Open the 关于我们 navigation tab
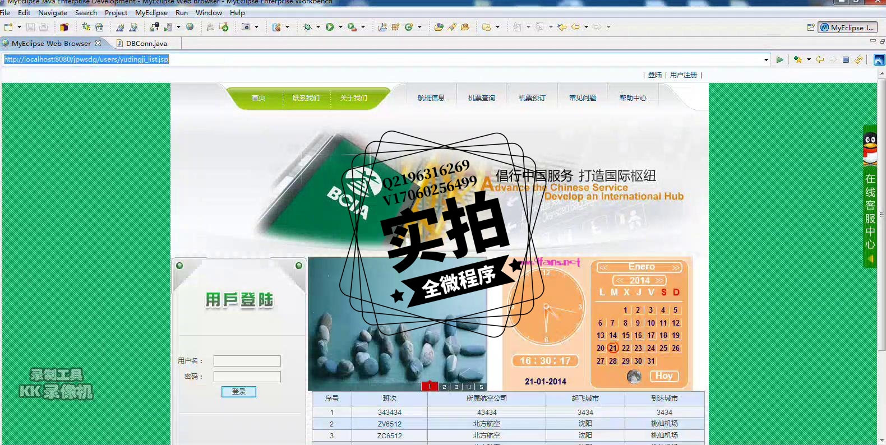The image size is (886, 445). [x=354, y=98]
